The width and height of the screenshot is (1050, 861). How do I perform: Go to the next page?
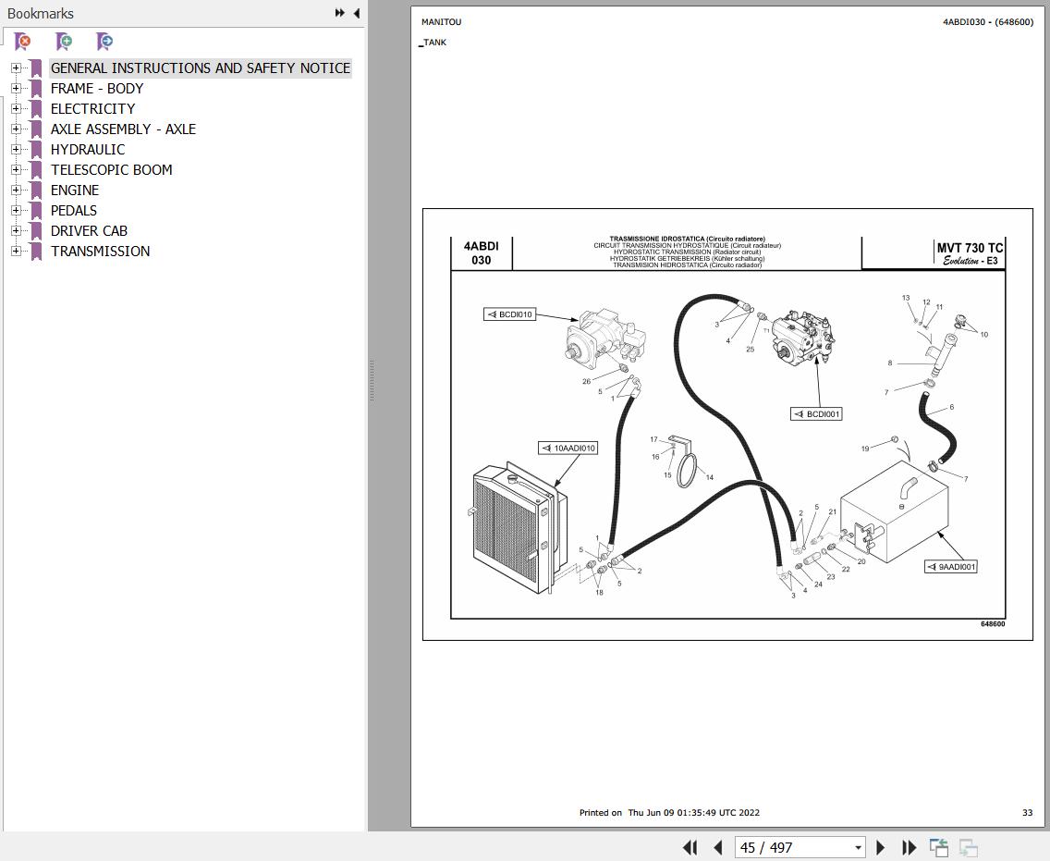[881, 848]
